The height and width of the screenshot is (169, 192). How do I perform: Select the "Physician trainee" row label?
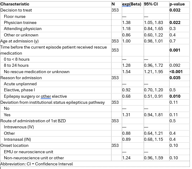coord(20,22)
